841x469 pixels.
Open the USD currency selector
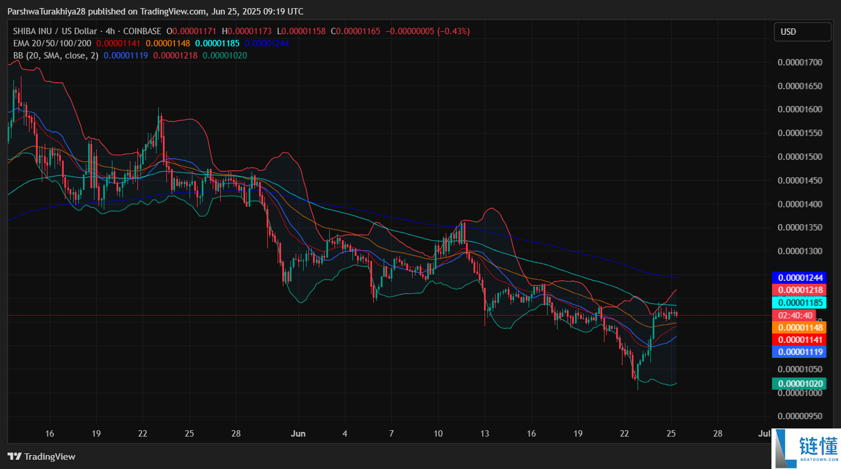click(x=802, y=32)
